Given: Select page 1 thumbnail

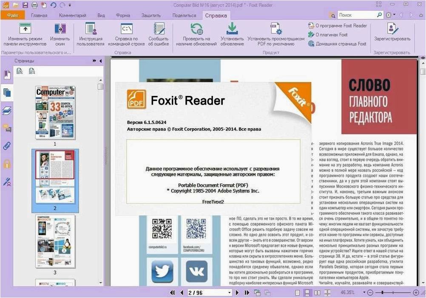Looking at the screenshot, I should (55, 113).
